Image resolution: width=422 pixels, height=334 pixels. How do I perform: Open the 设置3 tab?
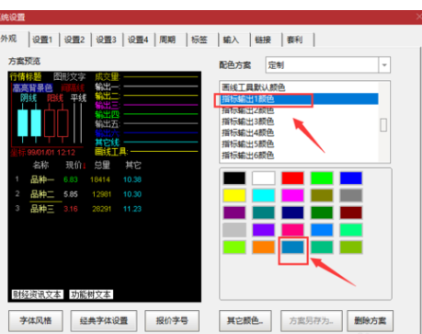click(x=107, y=40)
